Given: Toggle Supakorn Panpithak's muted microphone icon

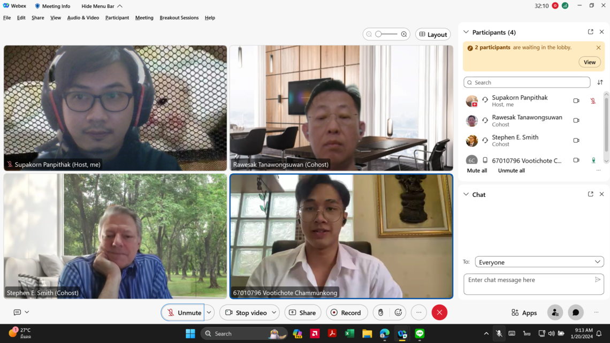Looking at the screenshot, I should 593,101.
